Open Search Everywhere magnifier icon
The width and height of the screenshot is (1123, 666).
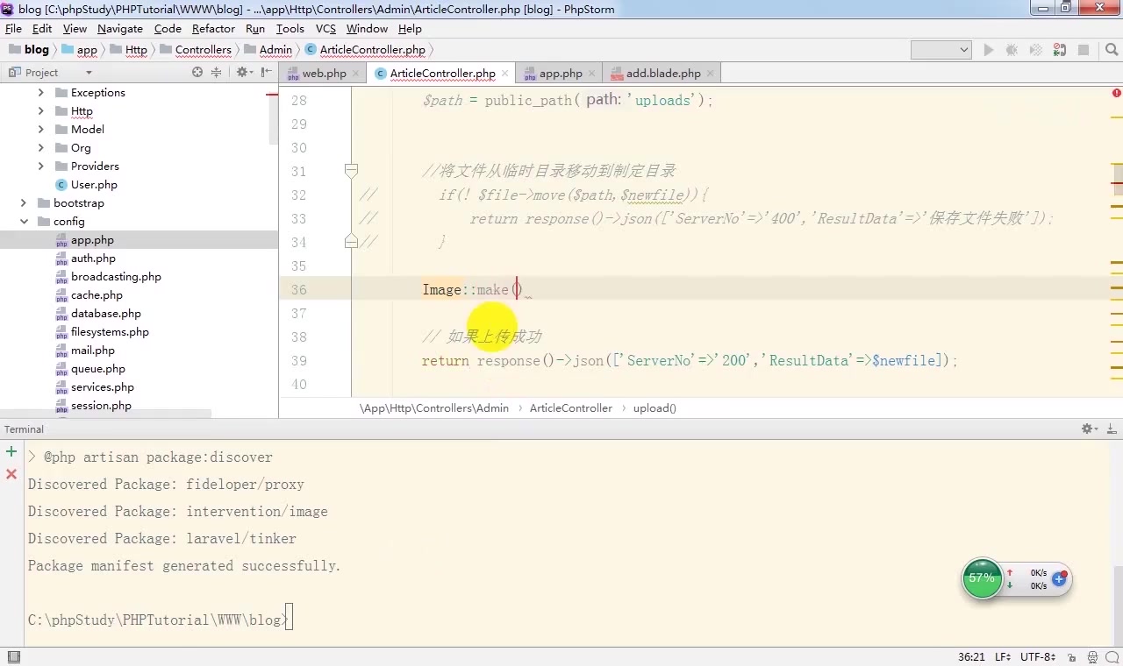point(1111,50)
